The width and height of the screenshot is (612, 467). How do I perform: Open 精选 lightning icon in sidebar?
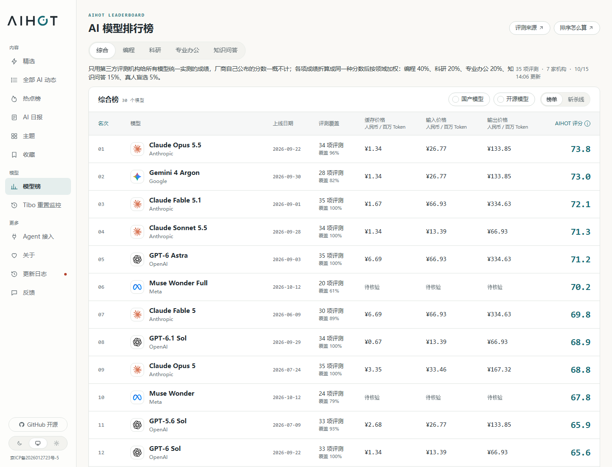[14, 61]
